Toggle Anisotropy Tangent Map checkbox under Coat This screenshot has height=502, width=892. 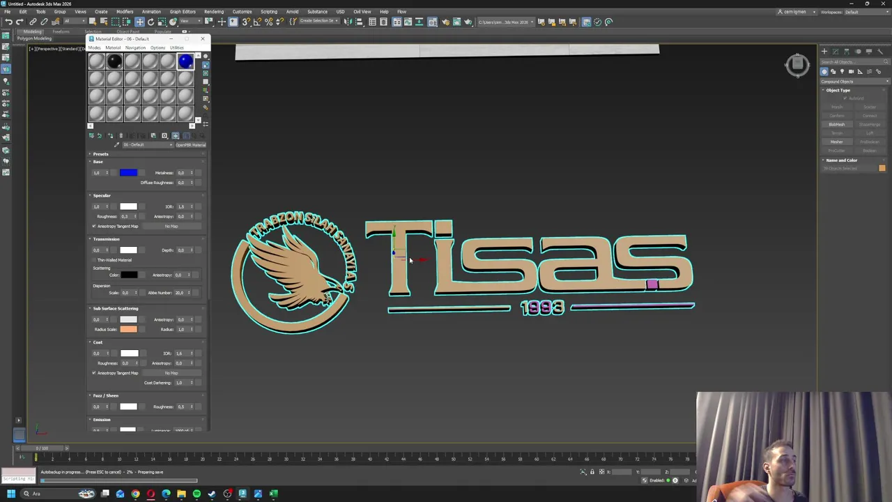(94, 373)
